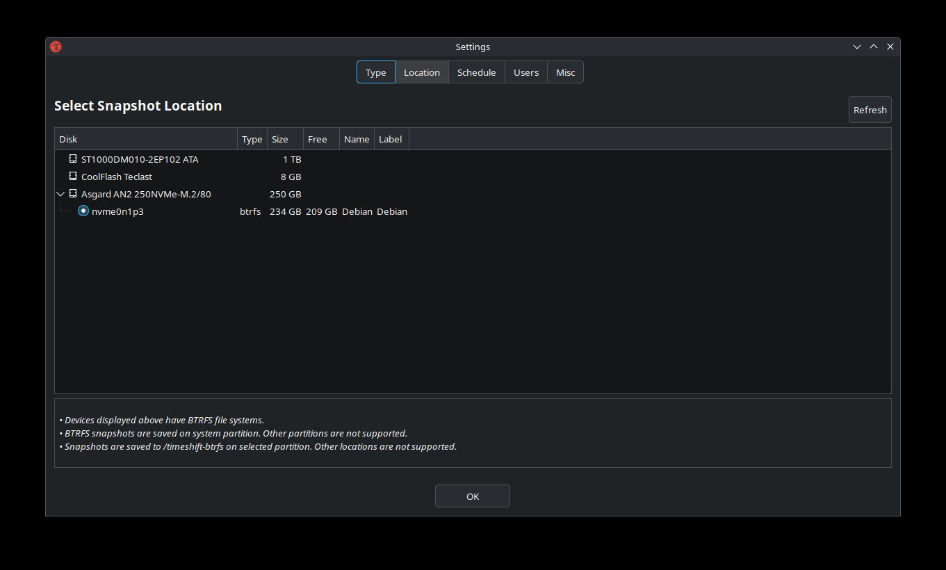Confirm settings with the OK button

(473, 496)
